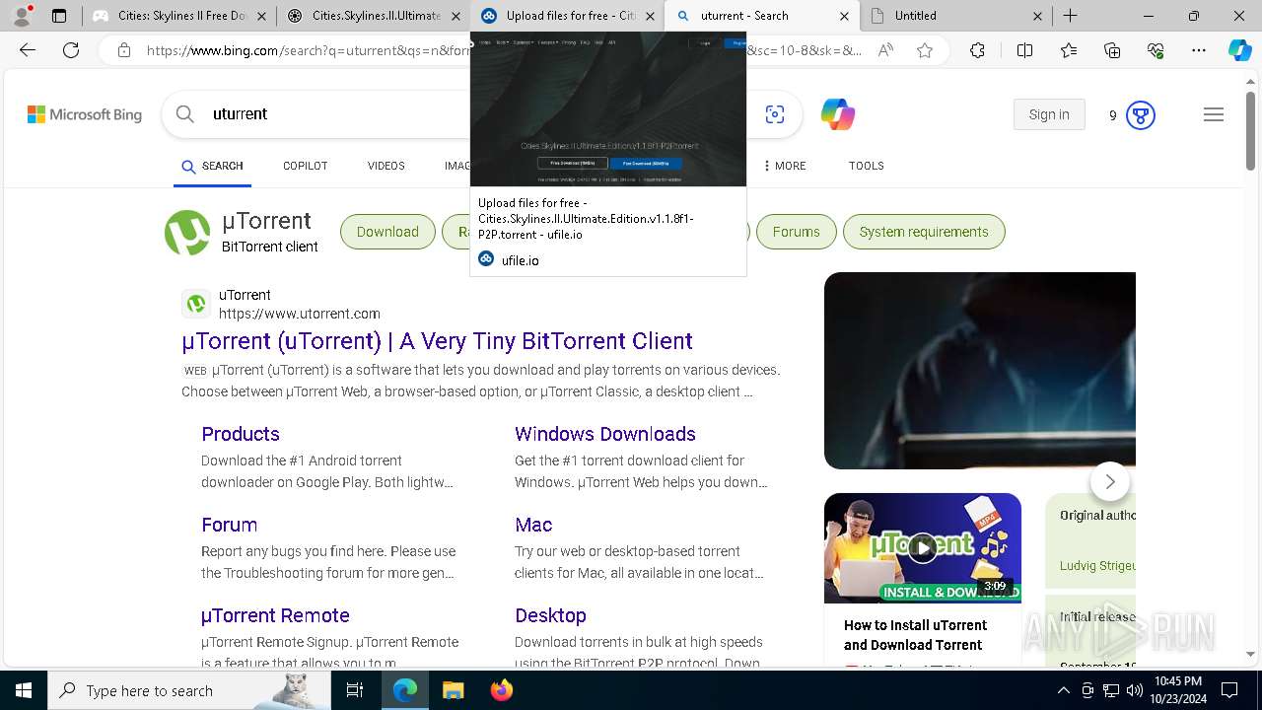Select the SEARCH results tab
Image resolution: width=1262 pixels, height=710 pixels.
click(x=212, y=166)
